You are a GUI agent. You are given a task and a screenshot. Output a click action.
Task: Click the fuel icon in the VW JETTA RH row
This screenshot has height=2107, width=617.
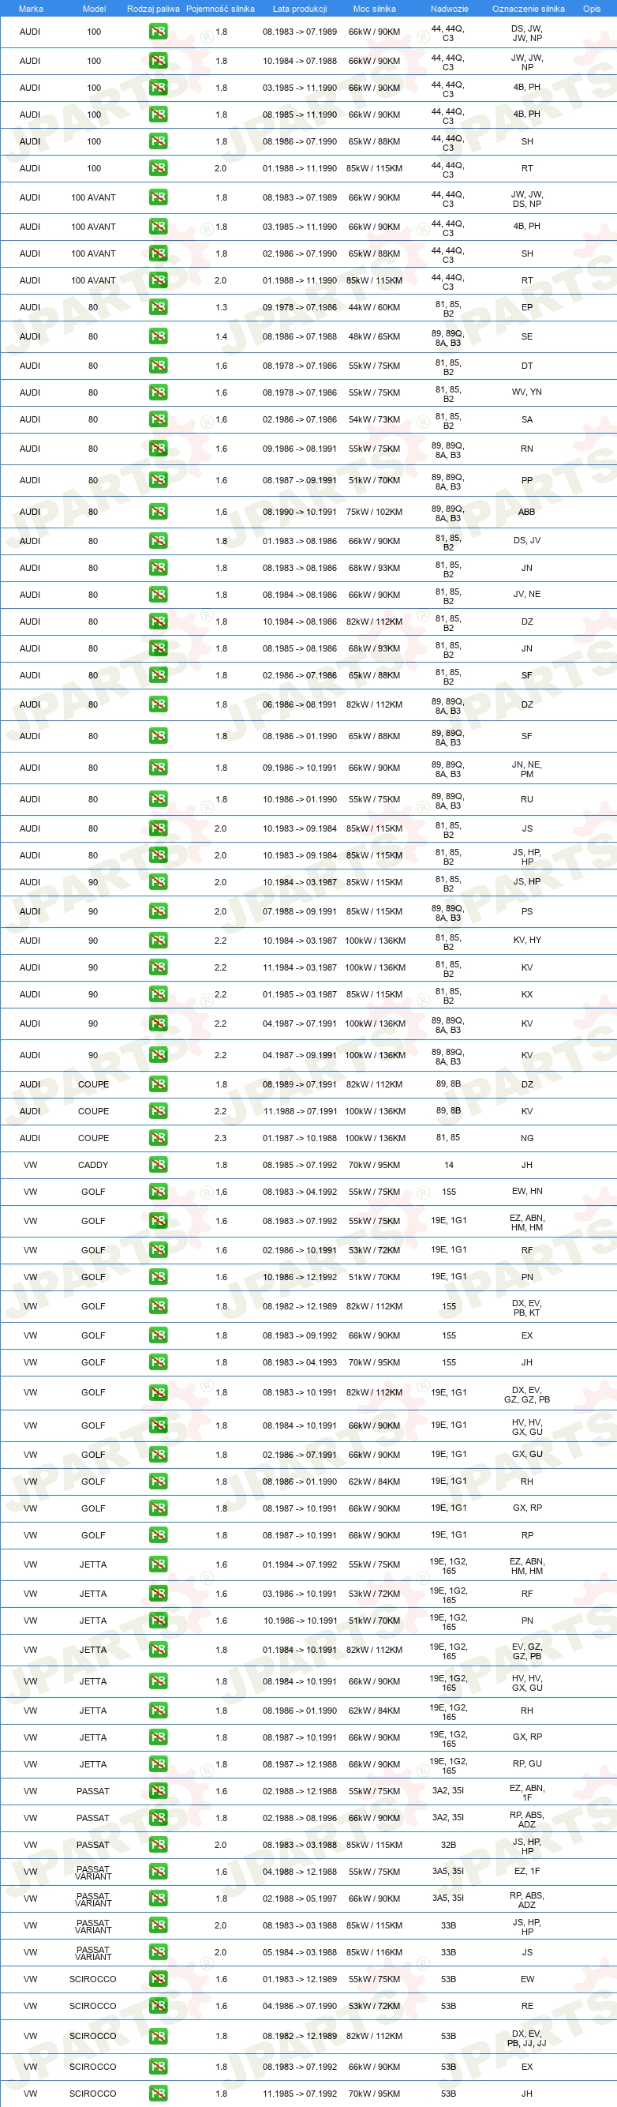(x=159, y=1711)
